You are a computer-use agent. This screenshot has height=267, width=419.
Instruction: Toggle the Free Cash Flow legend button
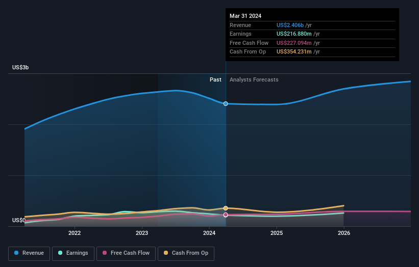pyautogui.click(x=126, y=253)
